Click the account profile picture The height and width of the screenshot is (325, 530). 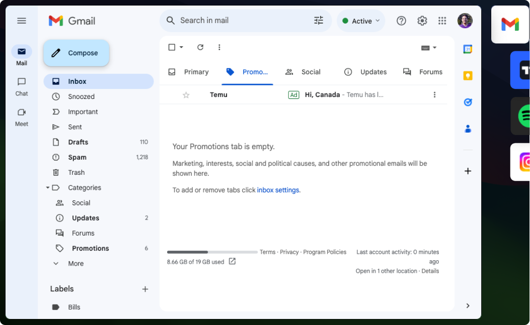(465, 21)
